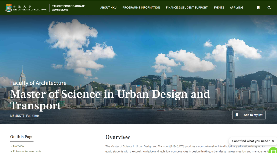Image resolution: width=277 pixels, height=153 pixels.
Task: Open the ABOUT HKU menu
Action: pos(108,8)
